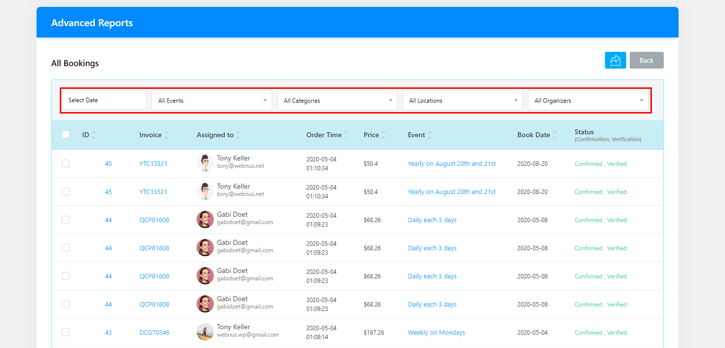Check the third Gabi Doet row checkbox

[x=66, y=276]
